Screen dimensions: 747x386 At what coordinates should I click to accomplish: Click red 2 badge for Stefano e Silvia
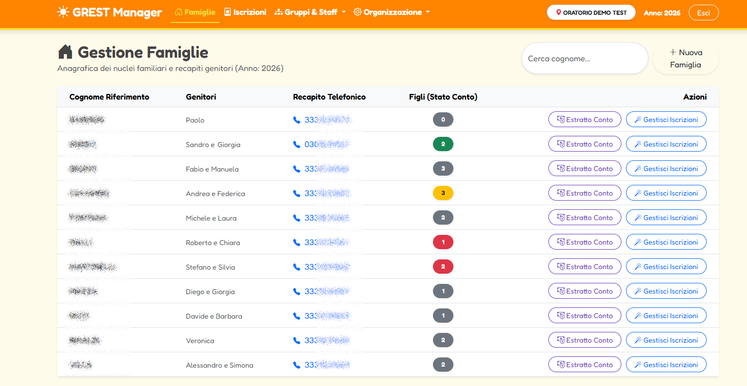point(443,267)
